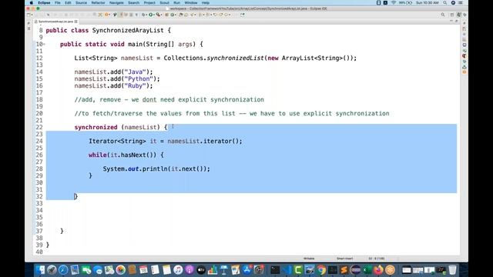Click the Iterator<String> declaration line
Screen dimensions: 493x277
(166, 141)
